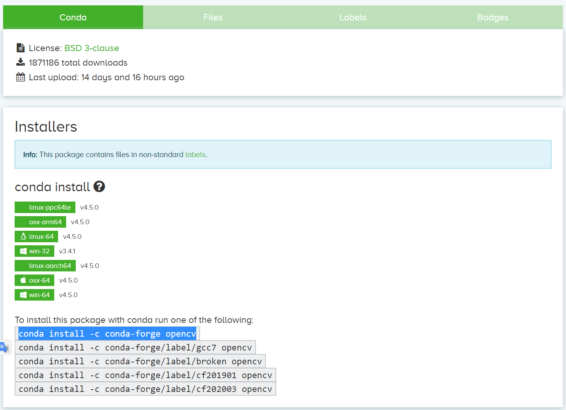The width and height of the screenshot is (566, 410).
Task: Click the total downloads icon
Action: (20, 62)
